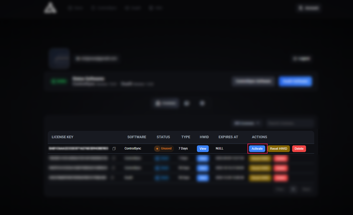This screenshot has height=215, width=353.
Task: Open the license filter dropdown above the table
Action: (247, 123)
